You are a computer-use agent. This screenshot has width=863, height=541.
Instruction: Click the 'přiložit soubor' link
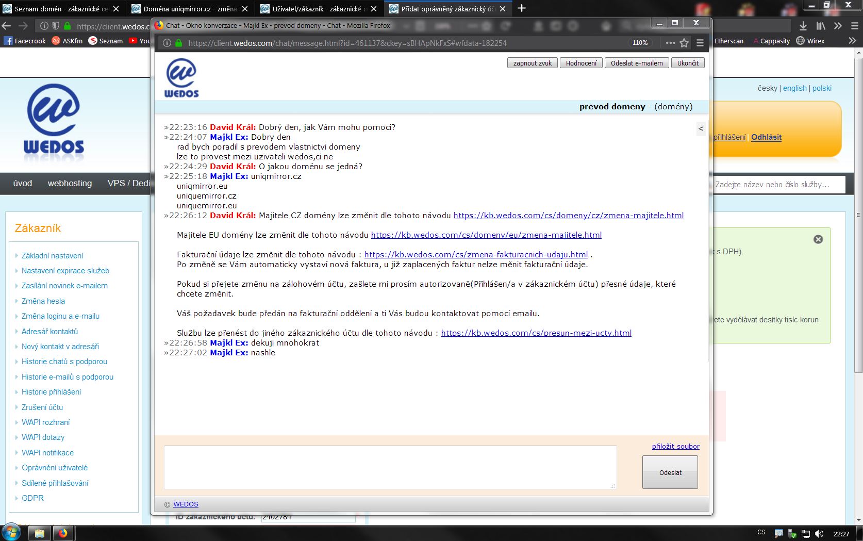click(675, 446)
